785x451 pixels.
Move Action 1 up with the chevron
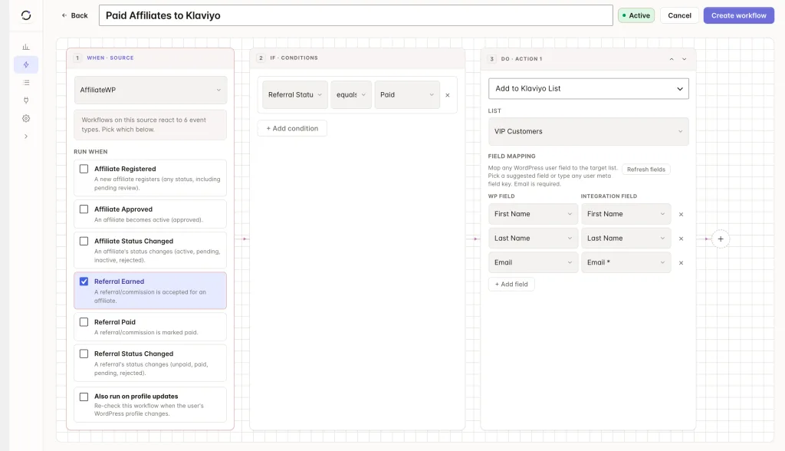coord(672,59)
